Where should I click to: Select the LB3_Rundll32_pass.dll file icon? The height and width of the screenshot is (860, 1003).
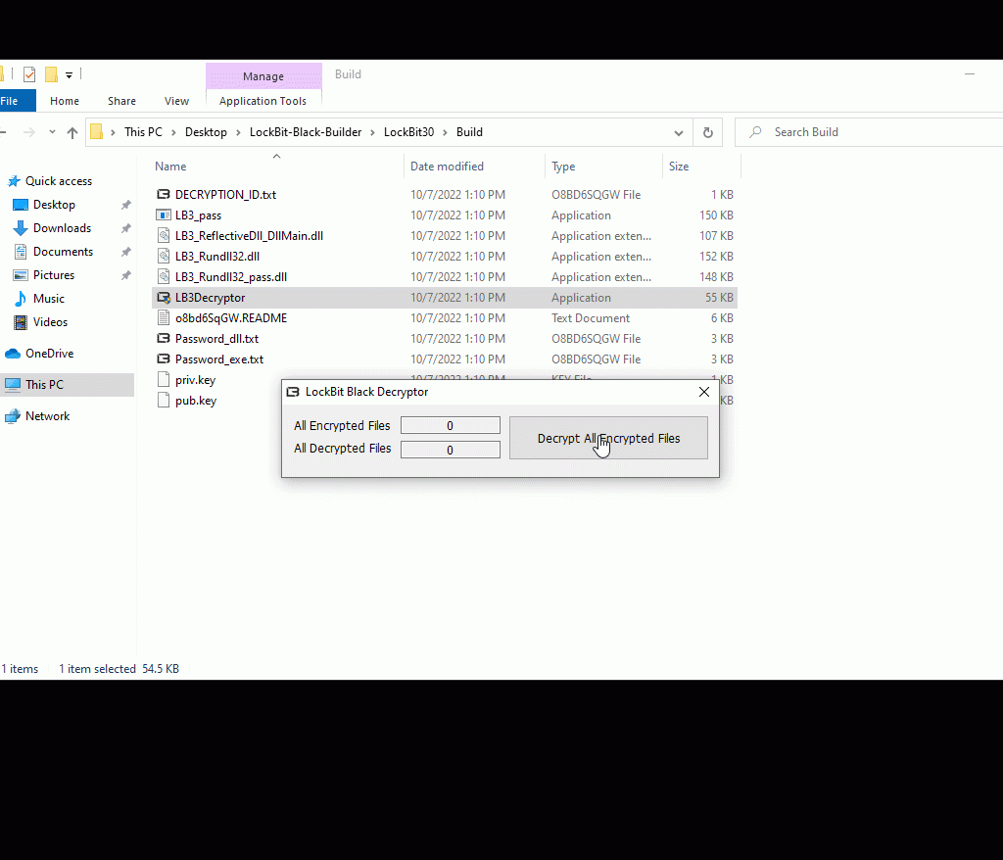(x=164, y=276)
